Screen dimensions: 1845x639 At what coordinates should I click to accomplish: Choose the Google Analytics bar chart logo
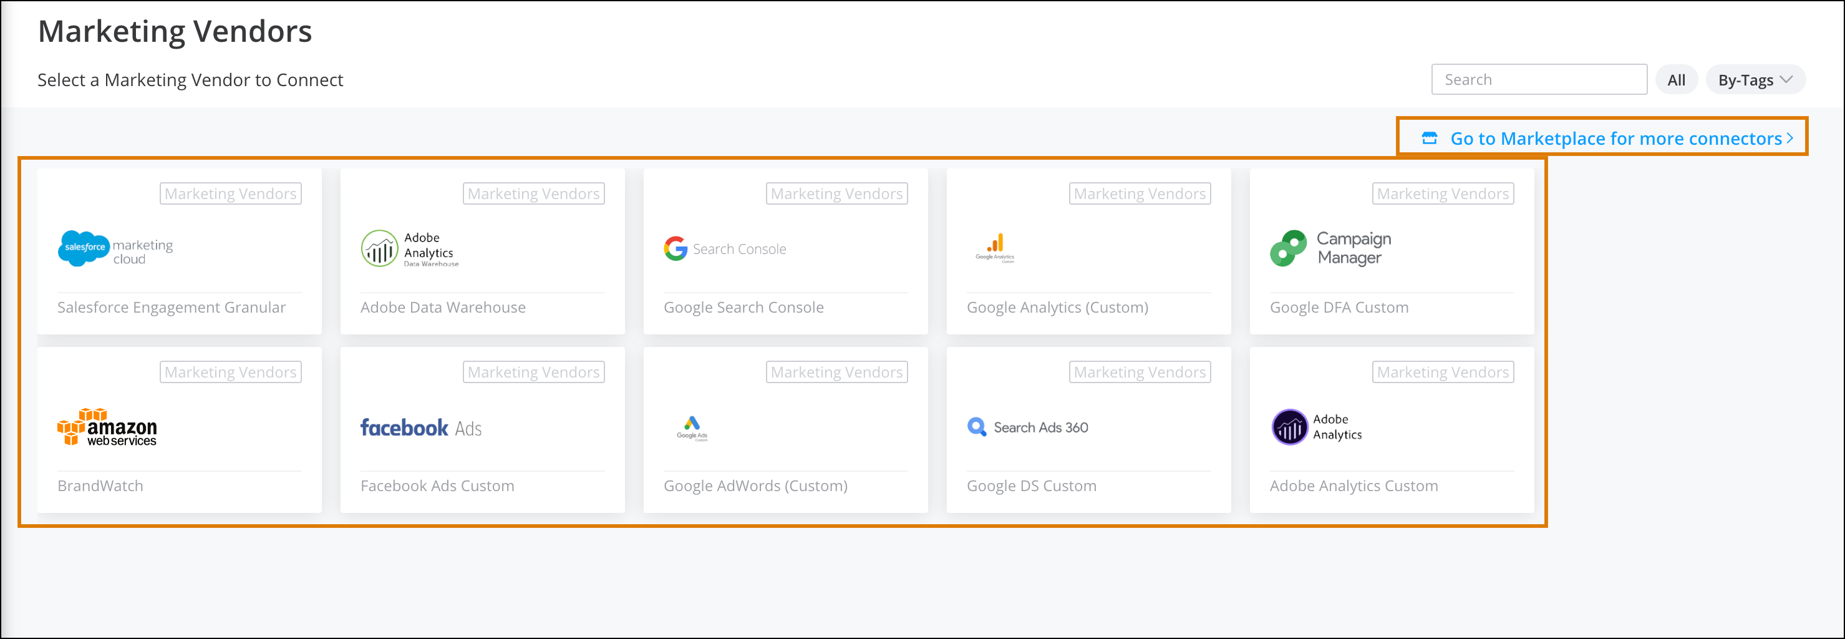click(x=995, y=248)
